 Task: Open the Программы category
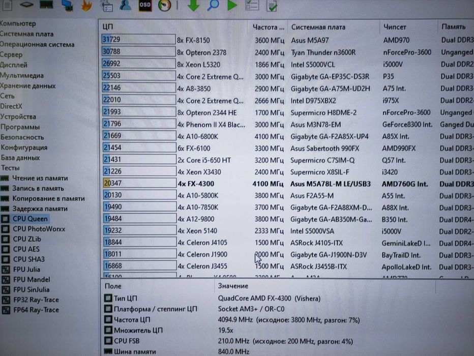(x=20, y=127)
